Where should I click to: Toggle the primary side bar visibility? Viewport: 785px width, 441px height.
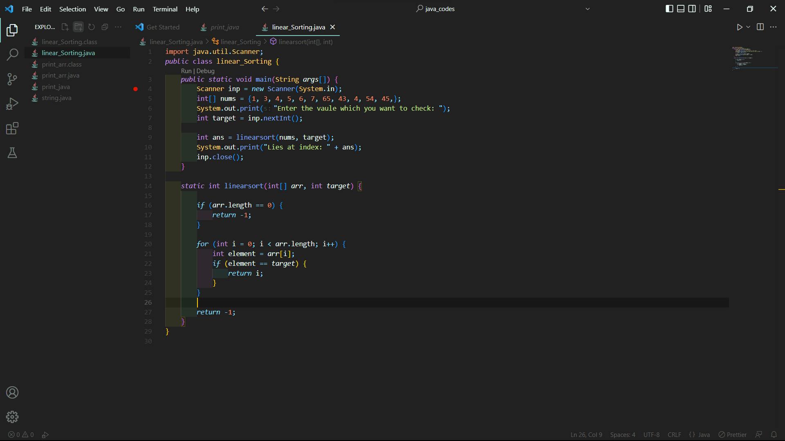tap(669, 9)
